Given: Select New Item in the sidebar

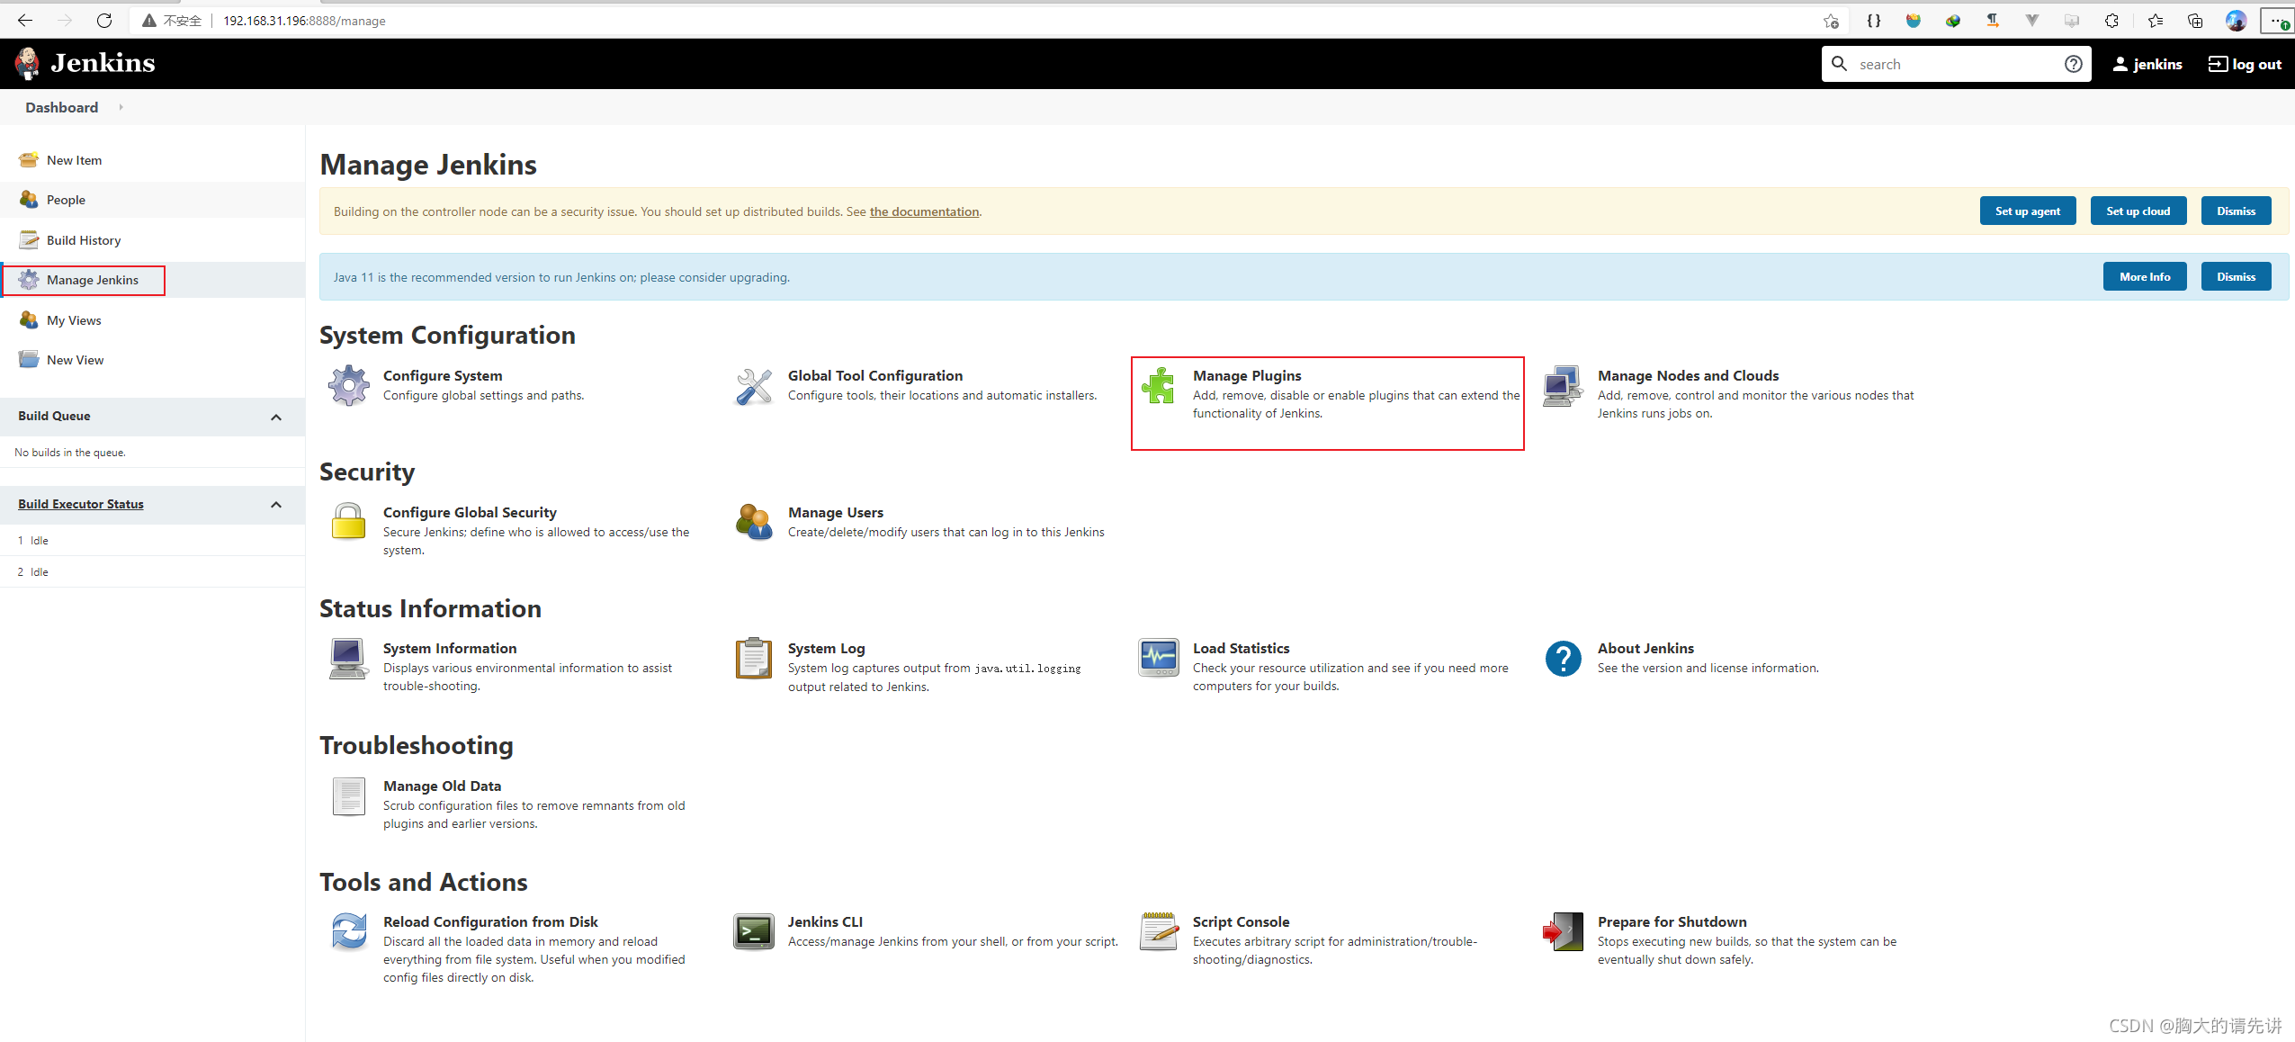Looking at the screenshot, I should coord(74,160).
